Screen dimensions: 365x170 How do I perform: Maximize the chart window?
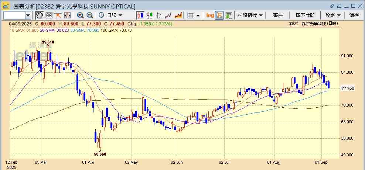pyautogui.click(x=353, y=6)
